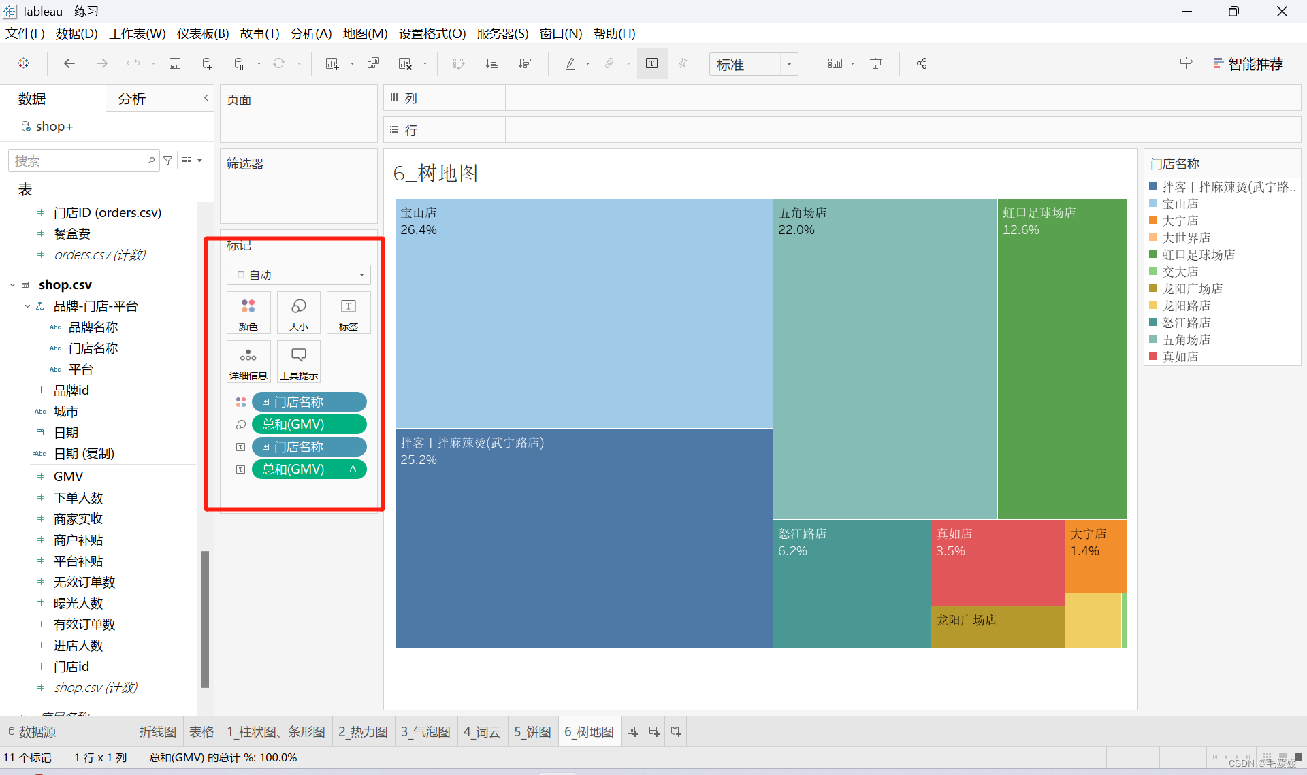Click the pause auto updates icon

coord(240,63)
